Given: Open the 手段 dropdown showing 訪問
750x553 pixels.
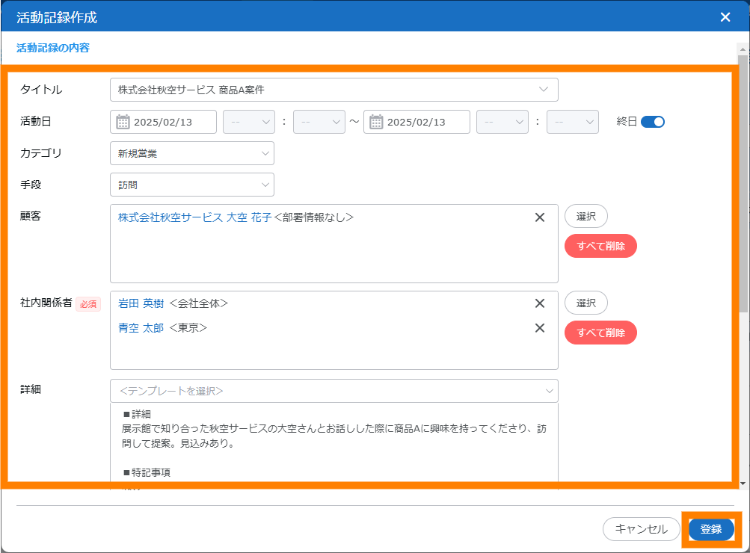Looking at the screenshot, I should pyautogui.click(x=191, y=185).
